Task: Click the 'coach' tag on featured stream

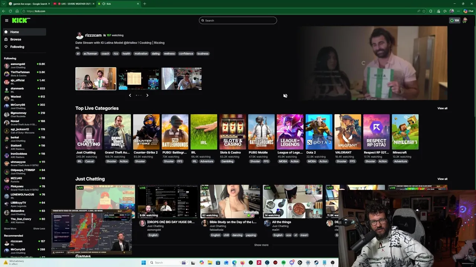Action: (x=105, y=53)
